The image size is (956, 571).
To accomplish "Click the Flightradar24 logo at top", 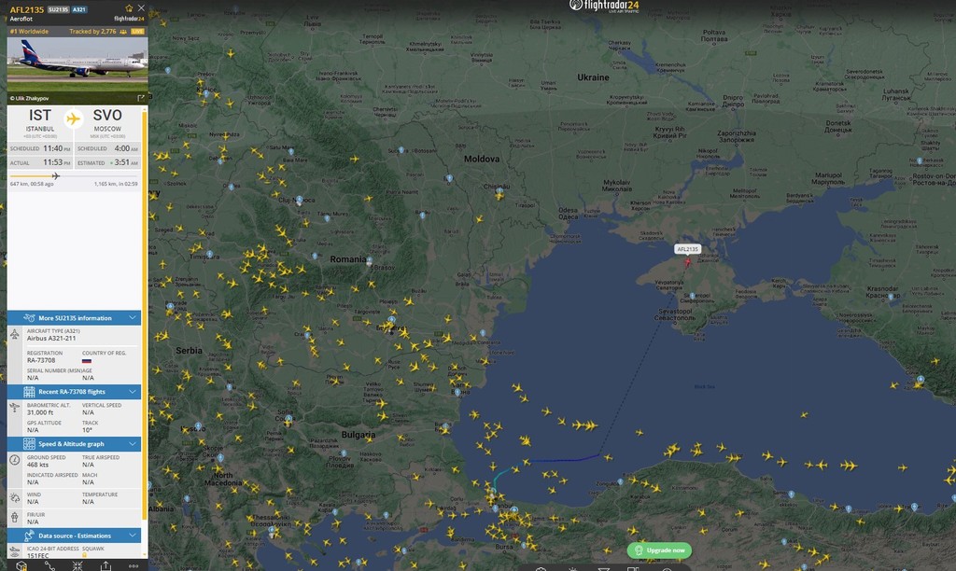I will pyautogui.click(x=604, y=7).
